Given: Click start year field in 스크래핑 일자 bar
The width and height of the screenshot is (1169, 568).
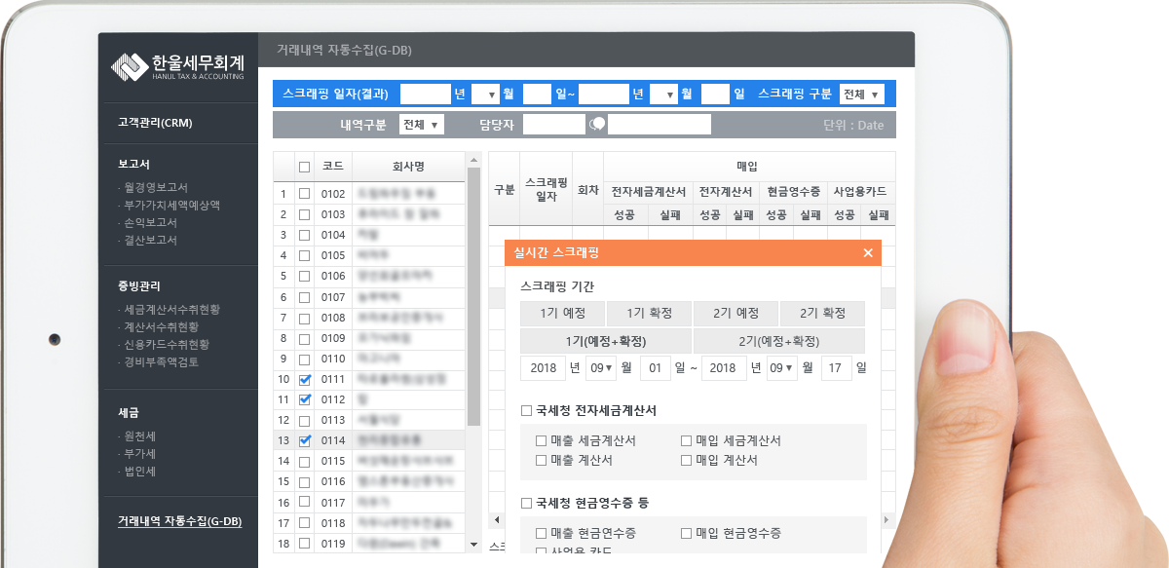Looking at the screenshot, I should (425, 95).
